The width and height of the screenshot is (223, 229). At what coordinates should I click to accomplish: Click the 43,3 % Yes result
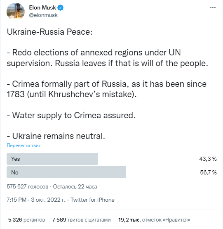click(208, 159)
